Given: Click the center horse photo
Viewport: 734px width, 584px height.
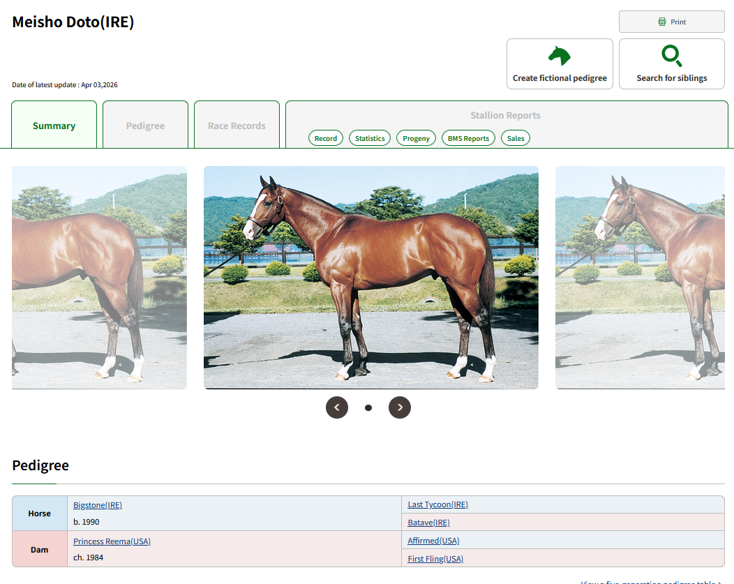Looking at the screenshot, I should click(x=370, y=278).
